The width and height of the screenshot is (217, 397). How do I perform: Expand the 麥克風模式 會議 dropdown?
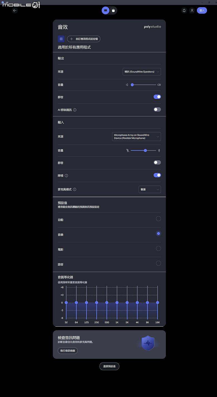click(150, 189)
